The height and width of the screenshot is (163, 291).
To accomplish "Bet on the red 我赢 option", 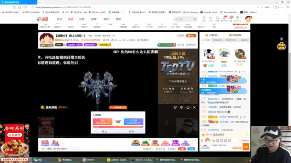I will click(103, 121).
